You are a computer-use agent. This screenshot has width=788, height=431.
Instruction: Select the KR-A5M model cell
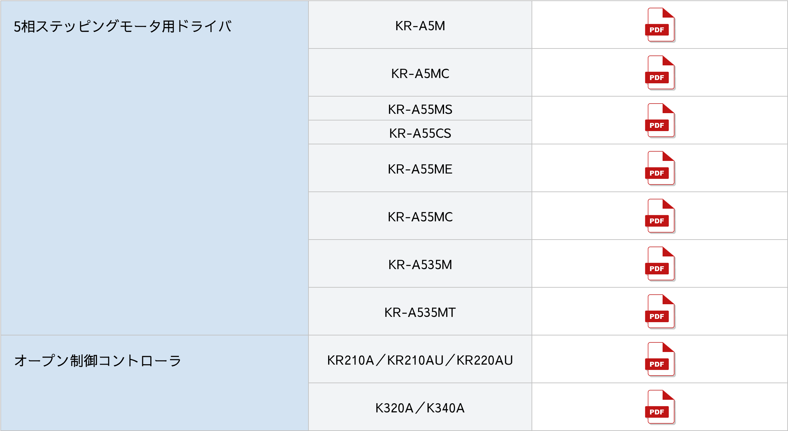pos(420,26)
